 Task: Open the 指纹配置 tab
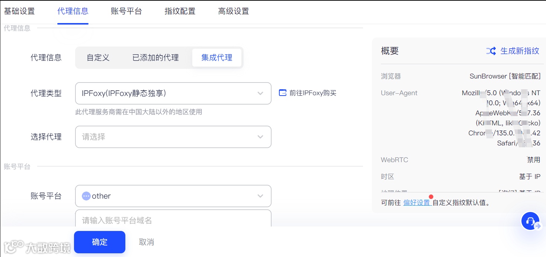(180, 11)
